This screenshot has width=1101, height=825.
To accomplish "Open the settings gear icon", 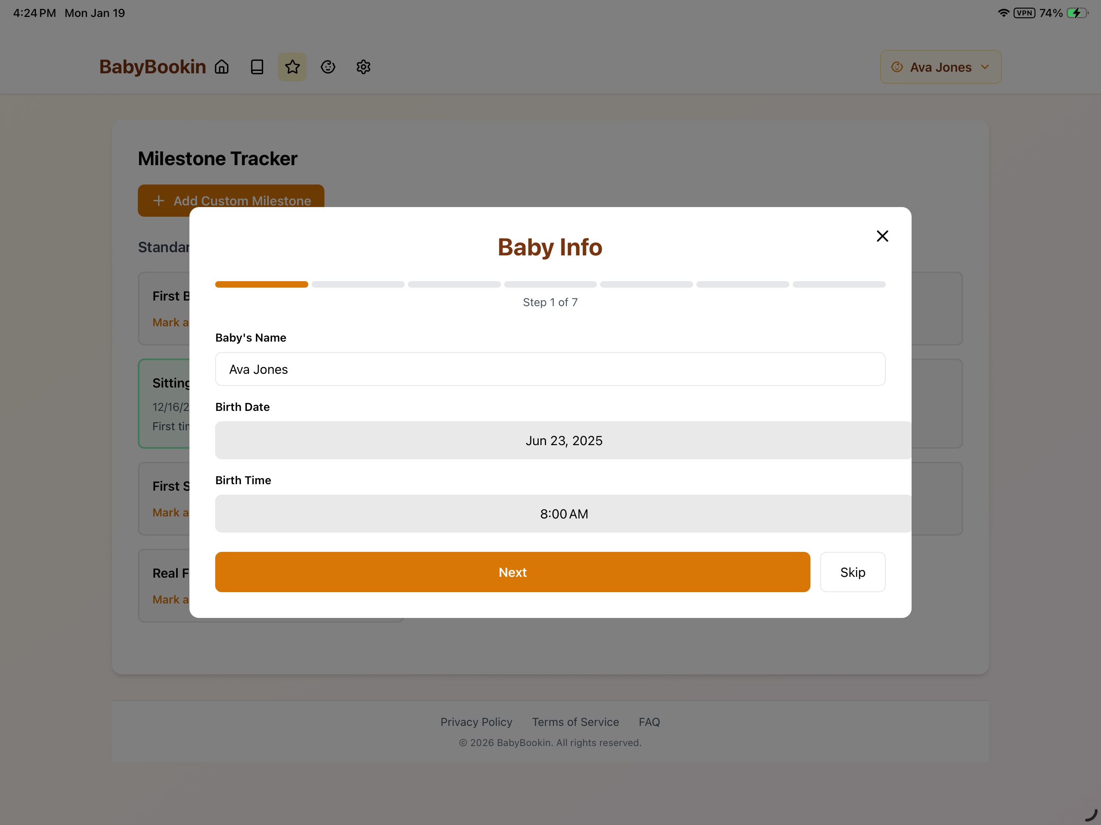I will (x=364, y=67).
